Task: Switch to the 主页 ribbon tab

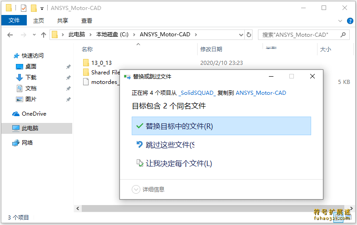Action: [x=39, y=21]
